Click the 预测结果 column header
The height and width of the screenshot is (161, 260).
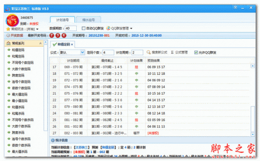[153, 61]
